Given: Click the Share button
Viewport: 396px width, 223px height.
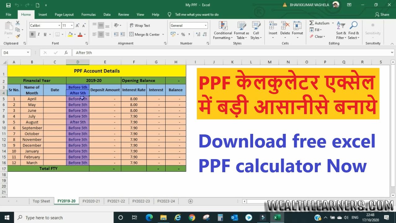Looking at the screenshot, I should pos(382,15).
